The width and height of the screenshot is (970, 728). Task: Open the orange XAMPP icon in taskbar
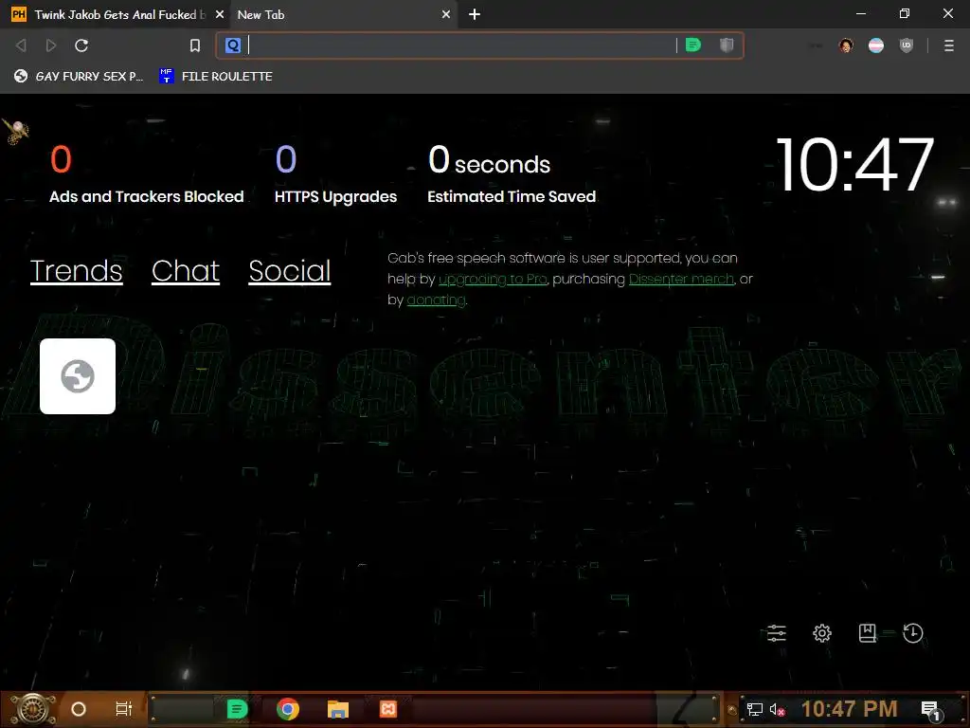387,709
